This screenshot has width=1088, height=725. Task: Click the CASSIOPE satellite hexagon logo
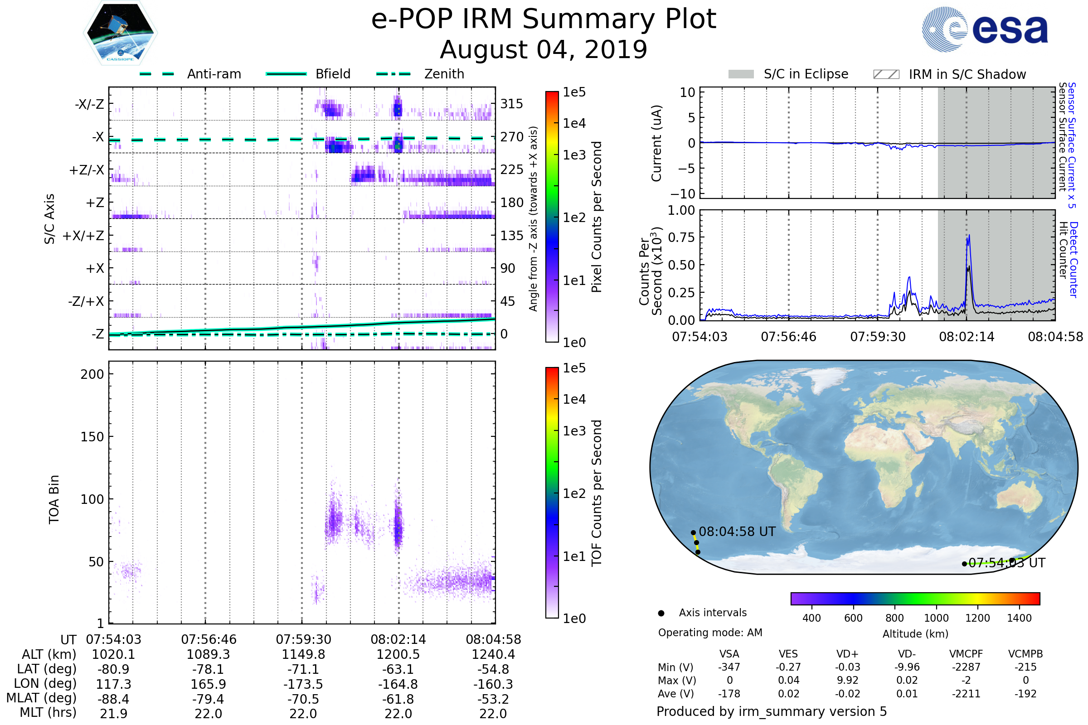[120, 33]
